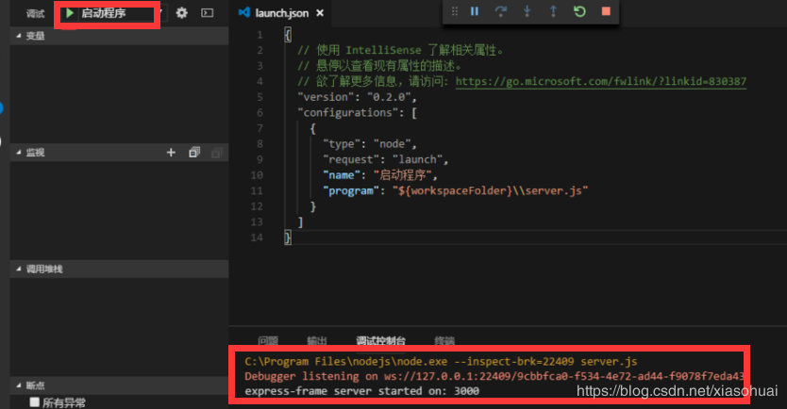
Task: Add a watch expression with plus icon
Action: coord(171,153)
